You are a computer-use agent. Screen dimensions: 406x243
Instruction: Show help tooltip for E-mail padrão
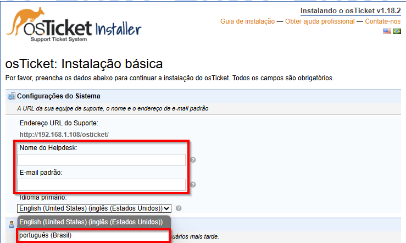193,185
